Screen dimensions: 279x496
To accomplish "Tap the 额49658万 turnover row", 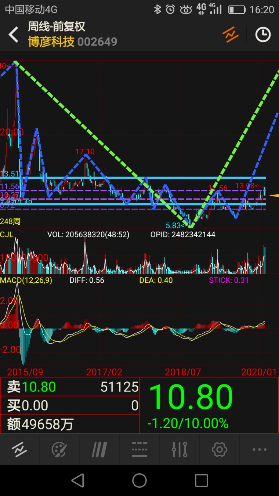I will [x=70, y=424].
